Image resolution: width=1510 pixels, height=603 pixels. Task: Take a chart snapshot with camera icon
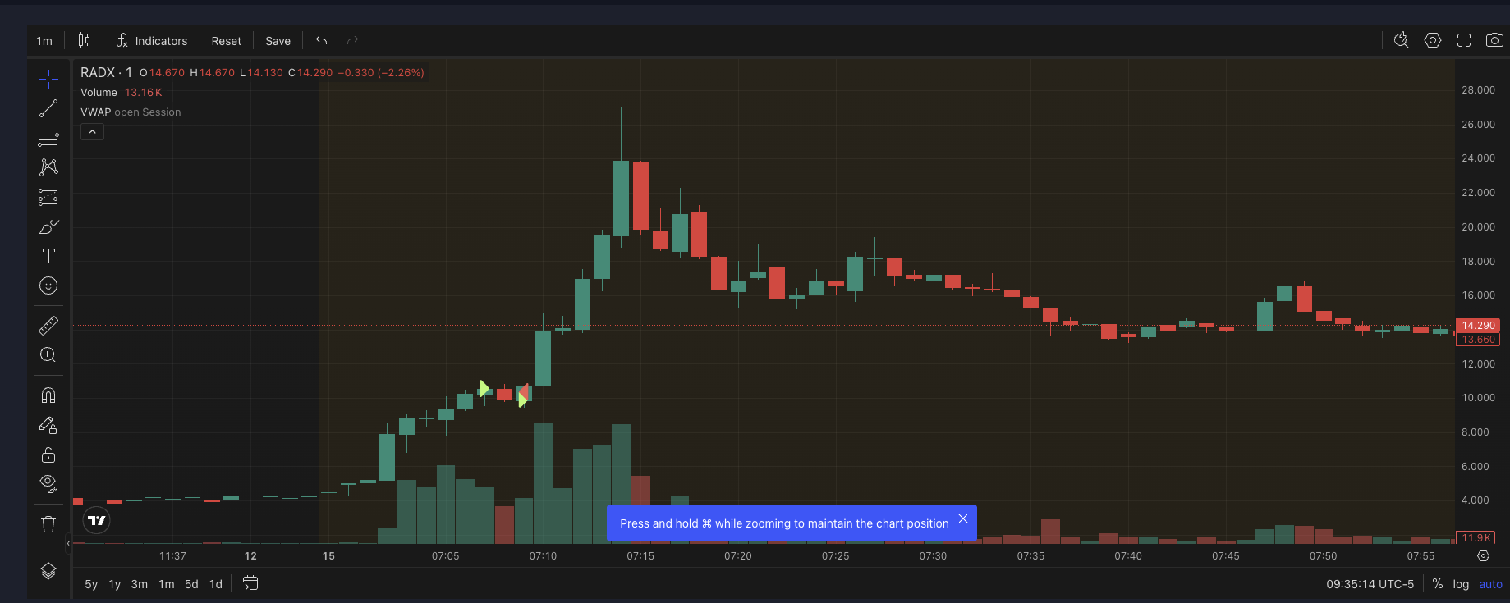pos(1494,40)
